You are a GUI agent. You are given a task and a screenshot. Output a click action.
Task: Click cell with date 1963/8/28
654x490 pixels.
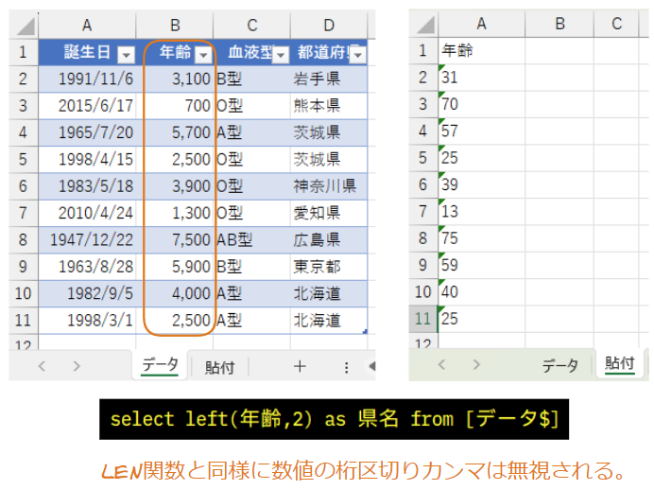tap(87, 267)
